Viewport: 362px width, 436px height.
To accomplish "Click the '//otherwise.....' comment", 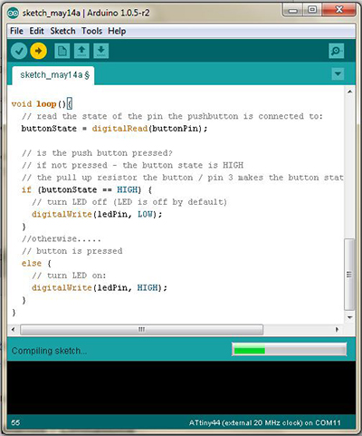I will coord(62,238).
